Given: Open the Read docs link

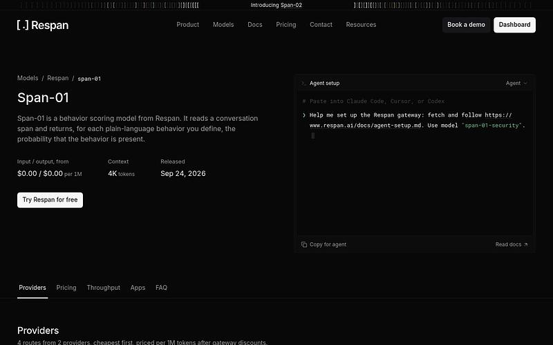Looking at the screenshot, I should click(x=512, y=244).
